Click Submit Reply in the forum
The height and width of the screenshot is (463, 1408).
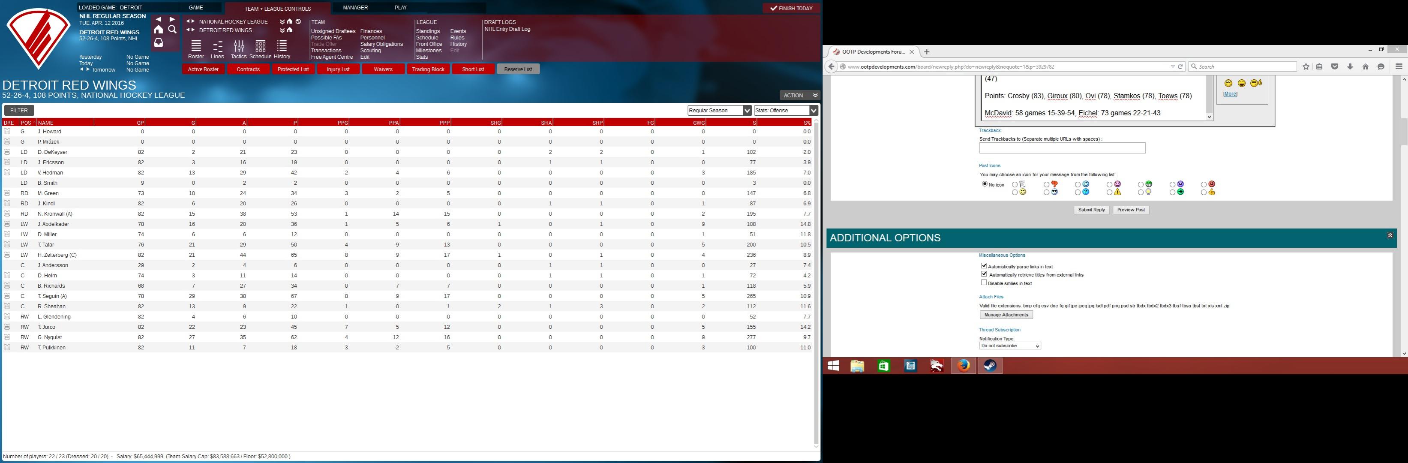[1092, 210]
